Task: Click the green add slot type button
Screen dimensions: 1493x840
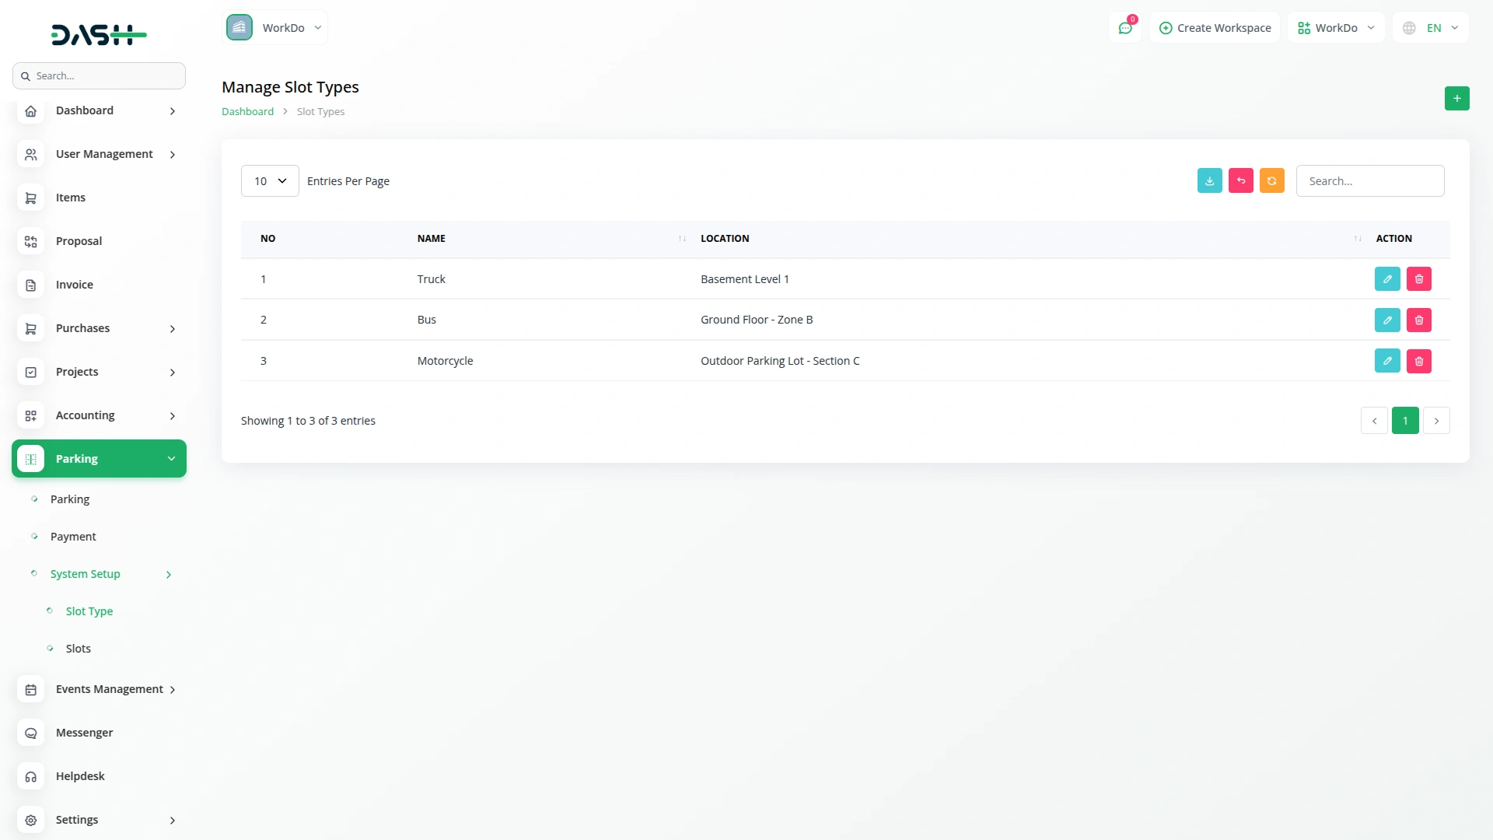Action: pos(1456,99)
